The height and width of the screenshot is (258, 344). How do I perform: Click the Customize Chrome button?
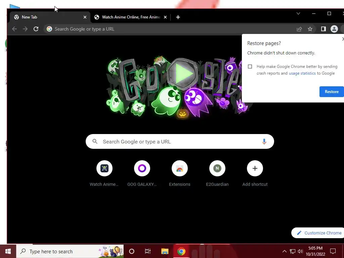(318, 233)
